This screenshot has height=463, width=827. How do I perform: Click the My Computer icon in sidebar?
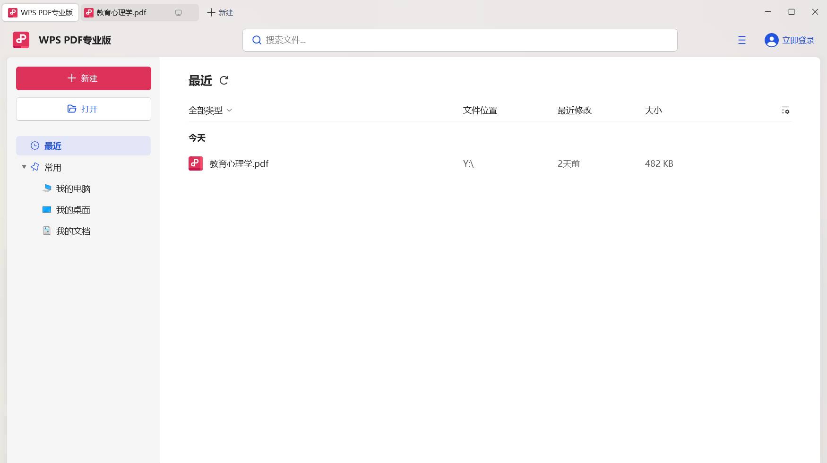coord(47,188)
